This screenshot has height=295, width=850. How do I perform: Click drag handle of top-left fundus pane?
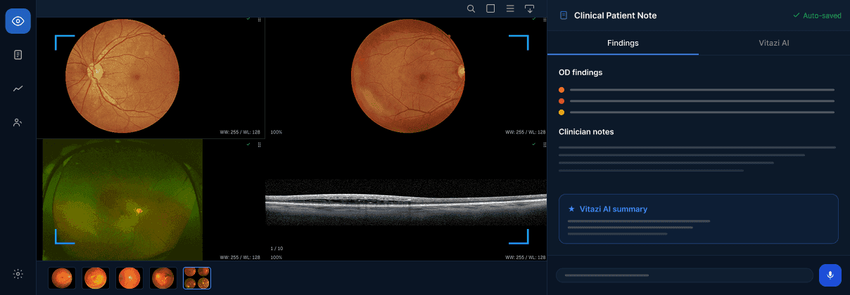coord(259,19)
